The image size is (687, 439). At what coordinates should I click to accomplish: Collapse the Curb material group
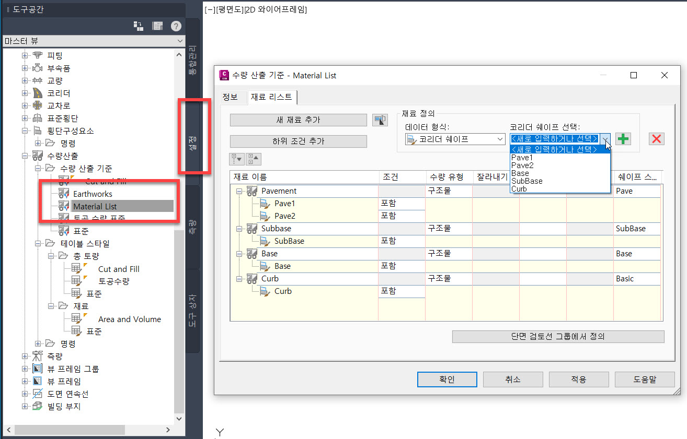239,279
